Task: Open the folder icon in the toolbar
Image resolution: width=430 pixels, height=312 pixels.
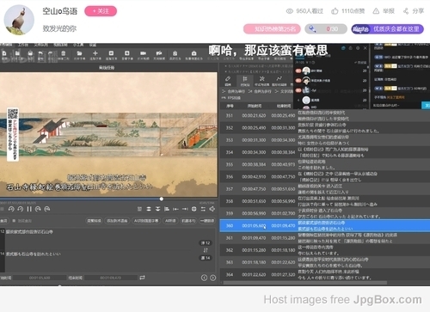Action: point(79,53)
